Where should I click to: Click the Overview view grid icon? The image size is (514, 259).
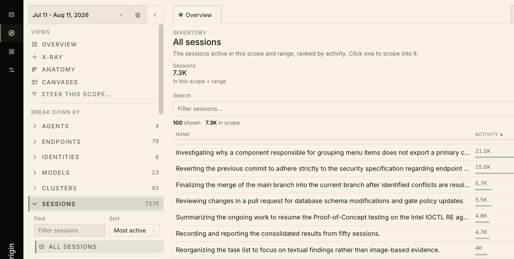pyautogui.click(x=35, y=44)
